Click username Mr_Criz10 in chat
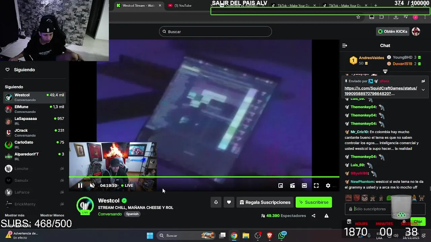 click(x=360, y=132)
